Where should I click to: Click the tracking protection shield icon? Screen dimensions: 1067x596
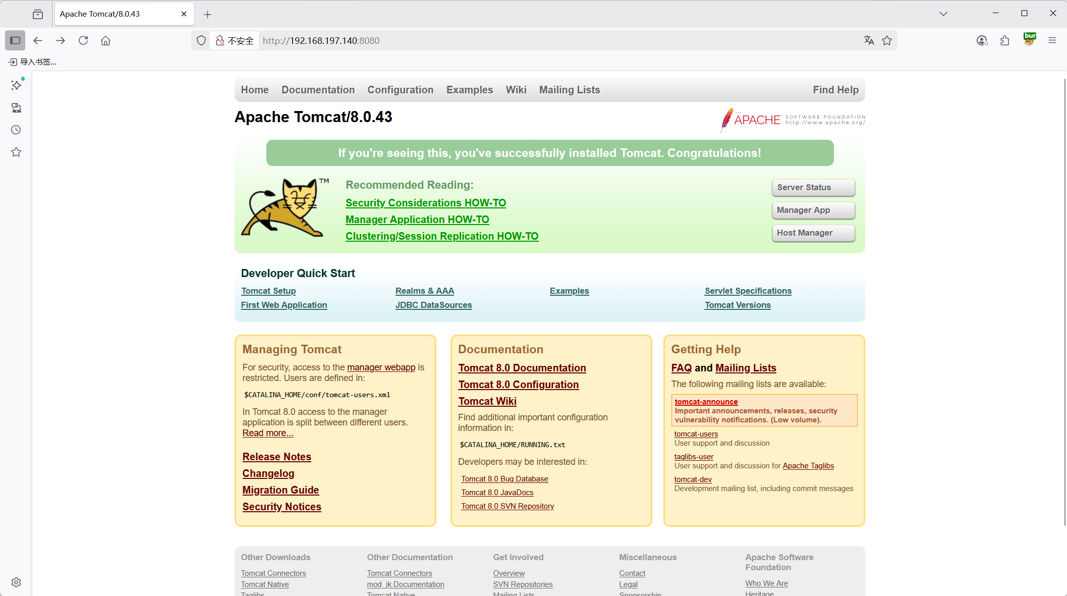click(201, 40)
